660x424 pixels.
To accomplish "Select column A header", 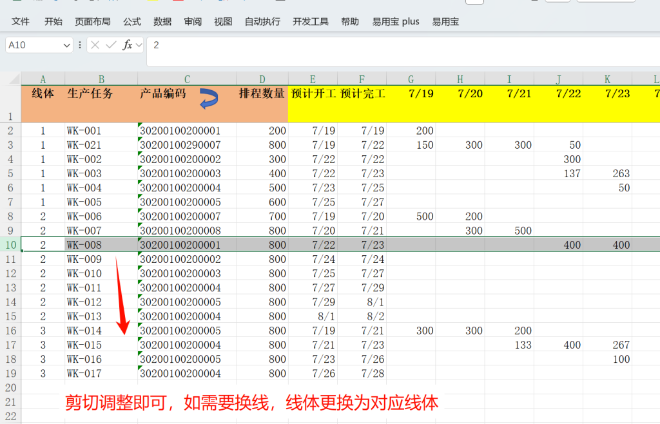I will [43, 79].
